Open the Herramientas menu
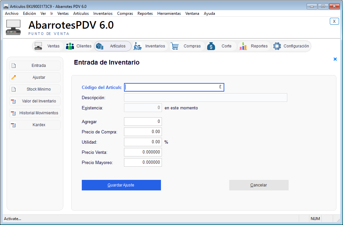 point(169,14)
